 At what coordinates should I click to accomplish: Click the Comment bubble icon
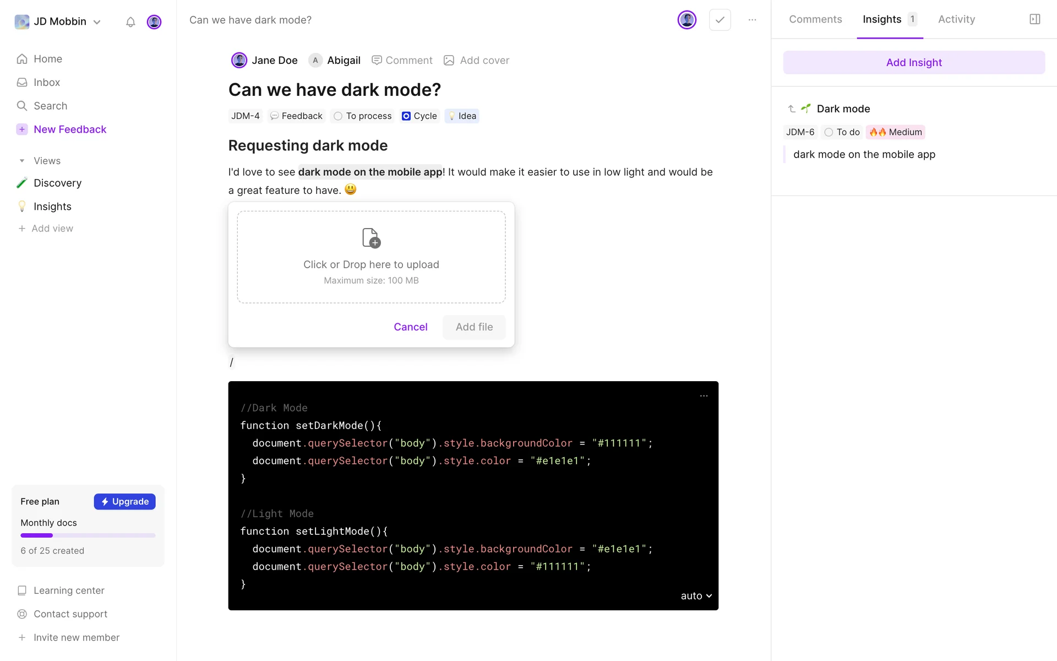377,61
